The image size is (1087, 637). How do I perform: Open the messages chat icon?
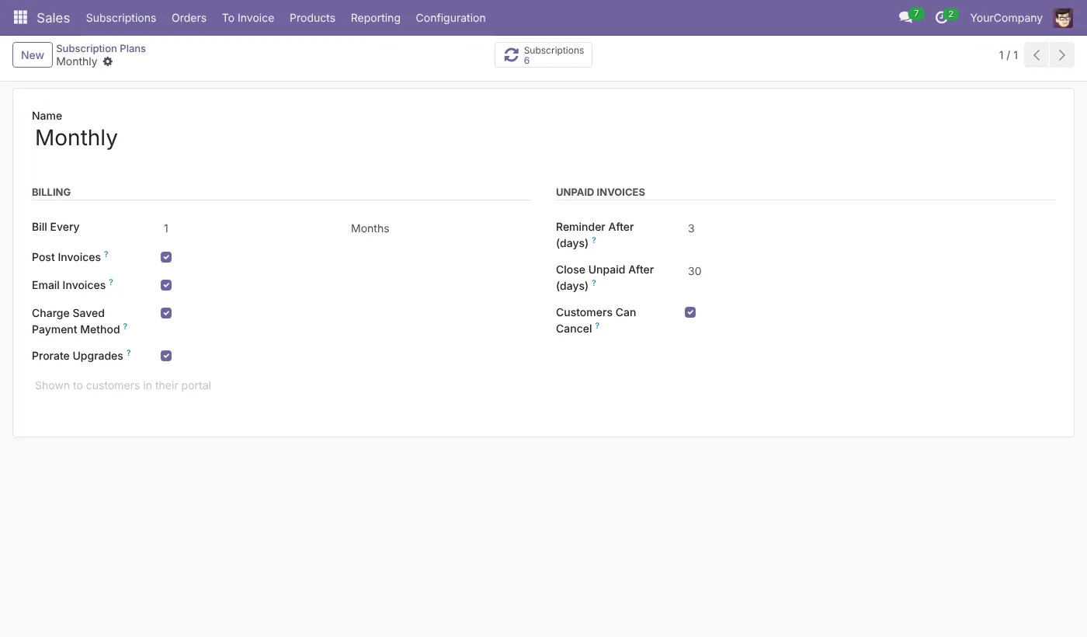pos(905,17)
